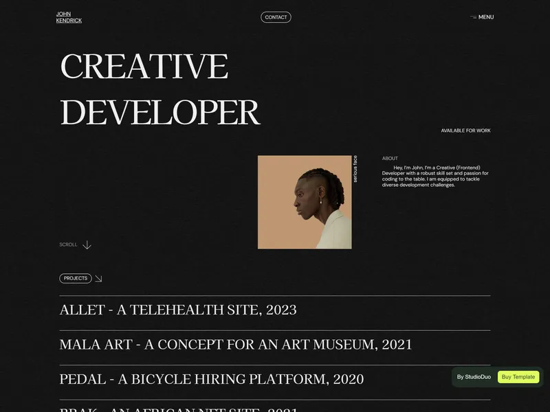Open the Pedal bicycle hiring project
This screenshot has width=550, height=412.
(212, 380)
